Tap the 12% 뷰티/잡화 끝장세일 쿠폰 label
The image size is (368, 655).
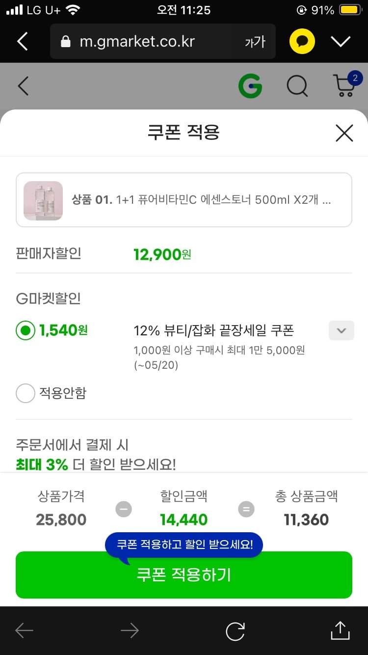pyautogui.click(x=213, y=330)
